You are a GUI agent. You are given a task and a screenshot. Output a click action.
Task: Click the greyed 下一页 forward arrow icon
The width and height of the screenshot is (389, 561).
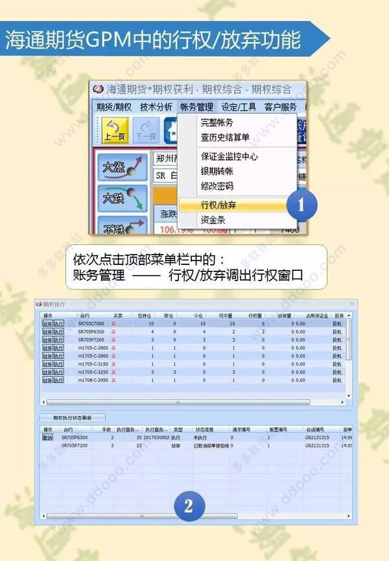pyautogui.click(x=146, y=131)
